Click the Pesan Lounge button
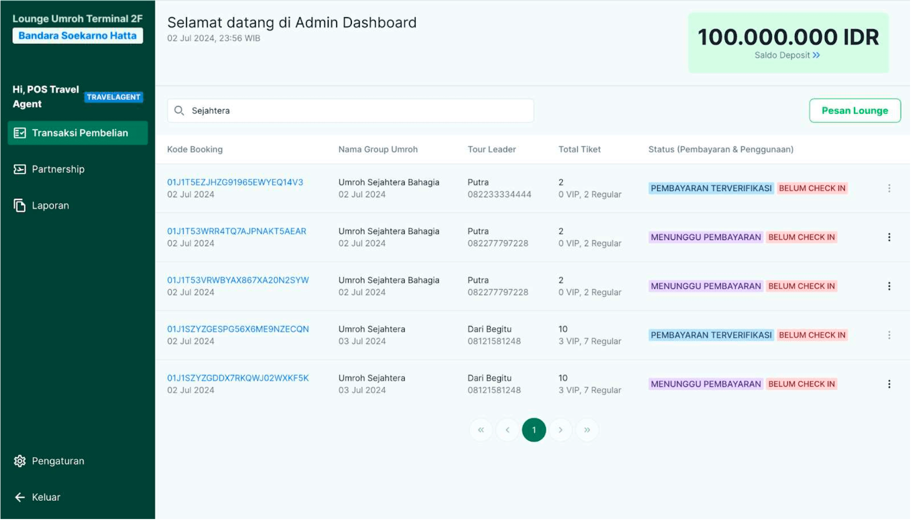 coord(855,111)
